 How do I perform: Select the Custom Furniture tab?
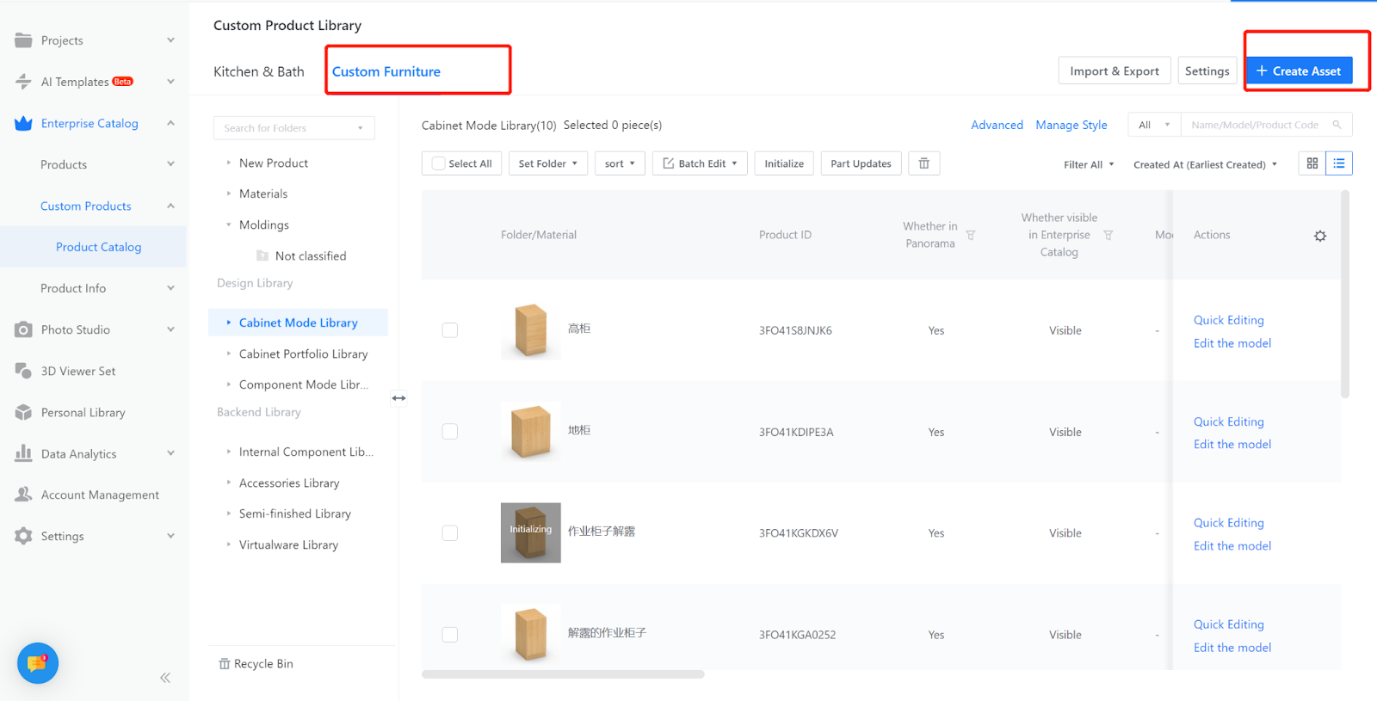click(x=386, y=71)
